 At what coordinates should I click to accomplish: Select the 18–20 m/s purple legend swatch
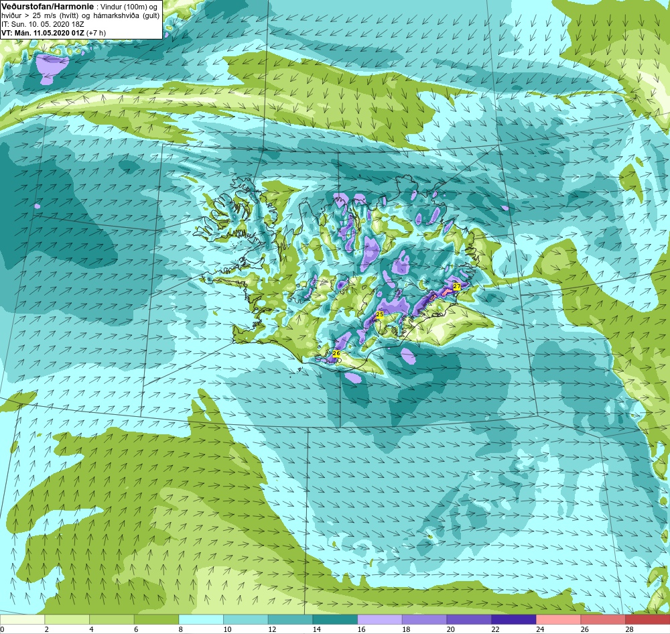424,620
